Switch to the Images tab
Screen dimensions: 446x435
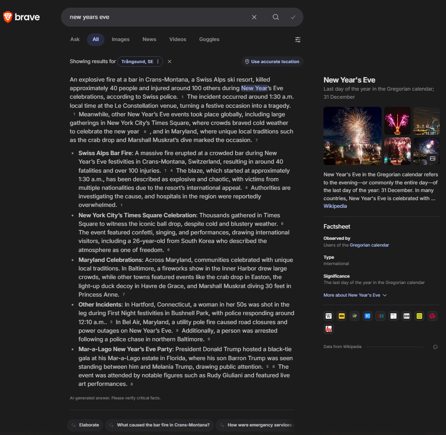coord(120,39)
